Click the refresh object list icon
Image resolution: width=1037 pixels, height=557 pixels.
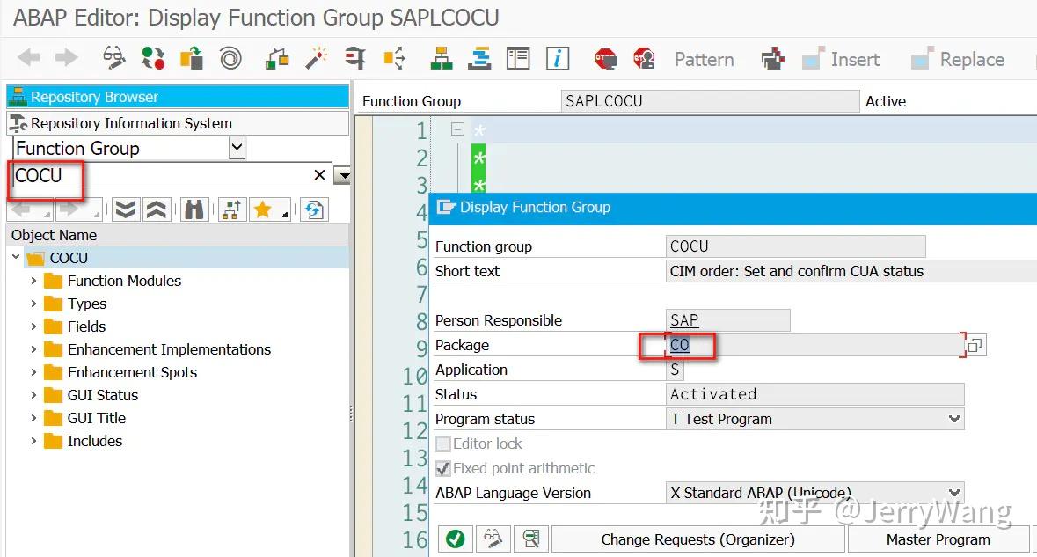(313, 210)
